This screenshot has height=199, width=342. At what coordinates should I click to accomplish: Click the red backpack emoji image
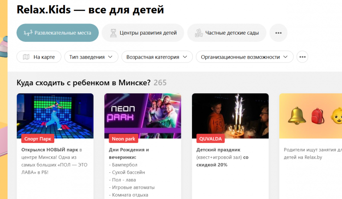(x=318, y=116)
